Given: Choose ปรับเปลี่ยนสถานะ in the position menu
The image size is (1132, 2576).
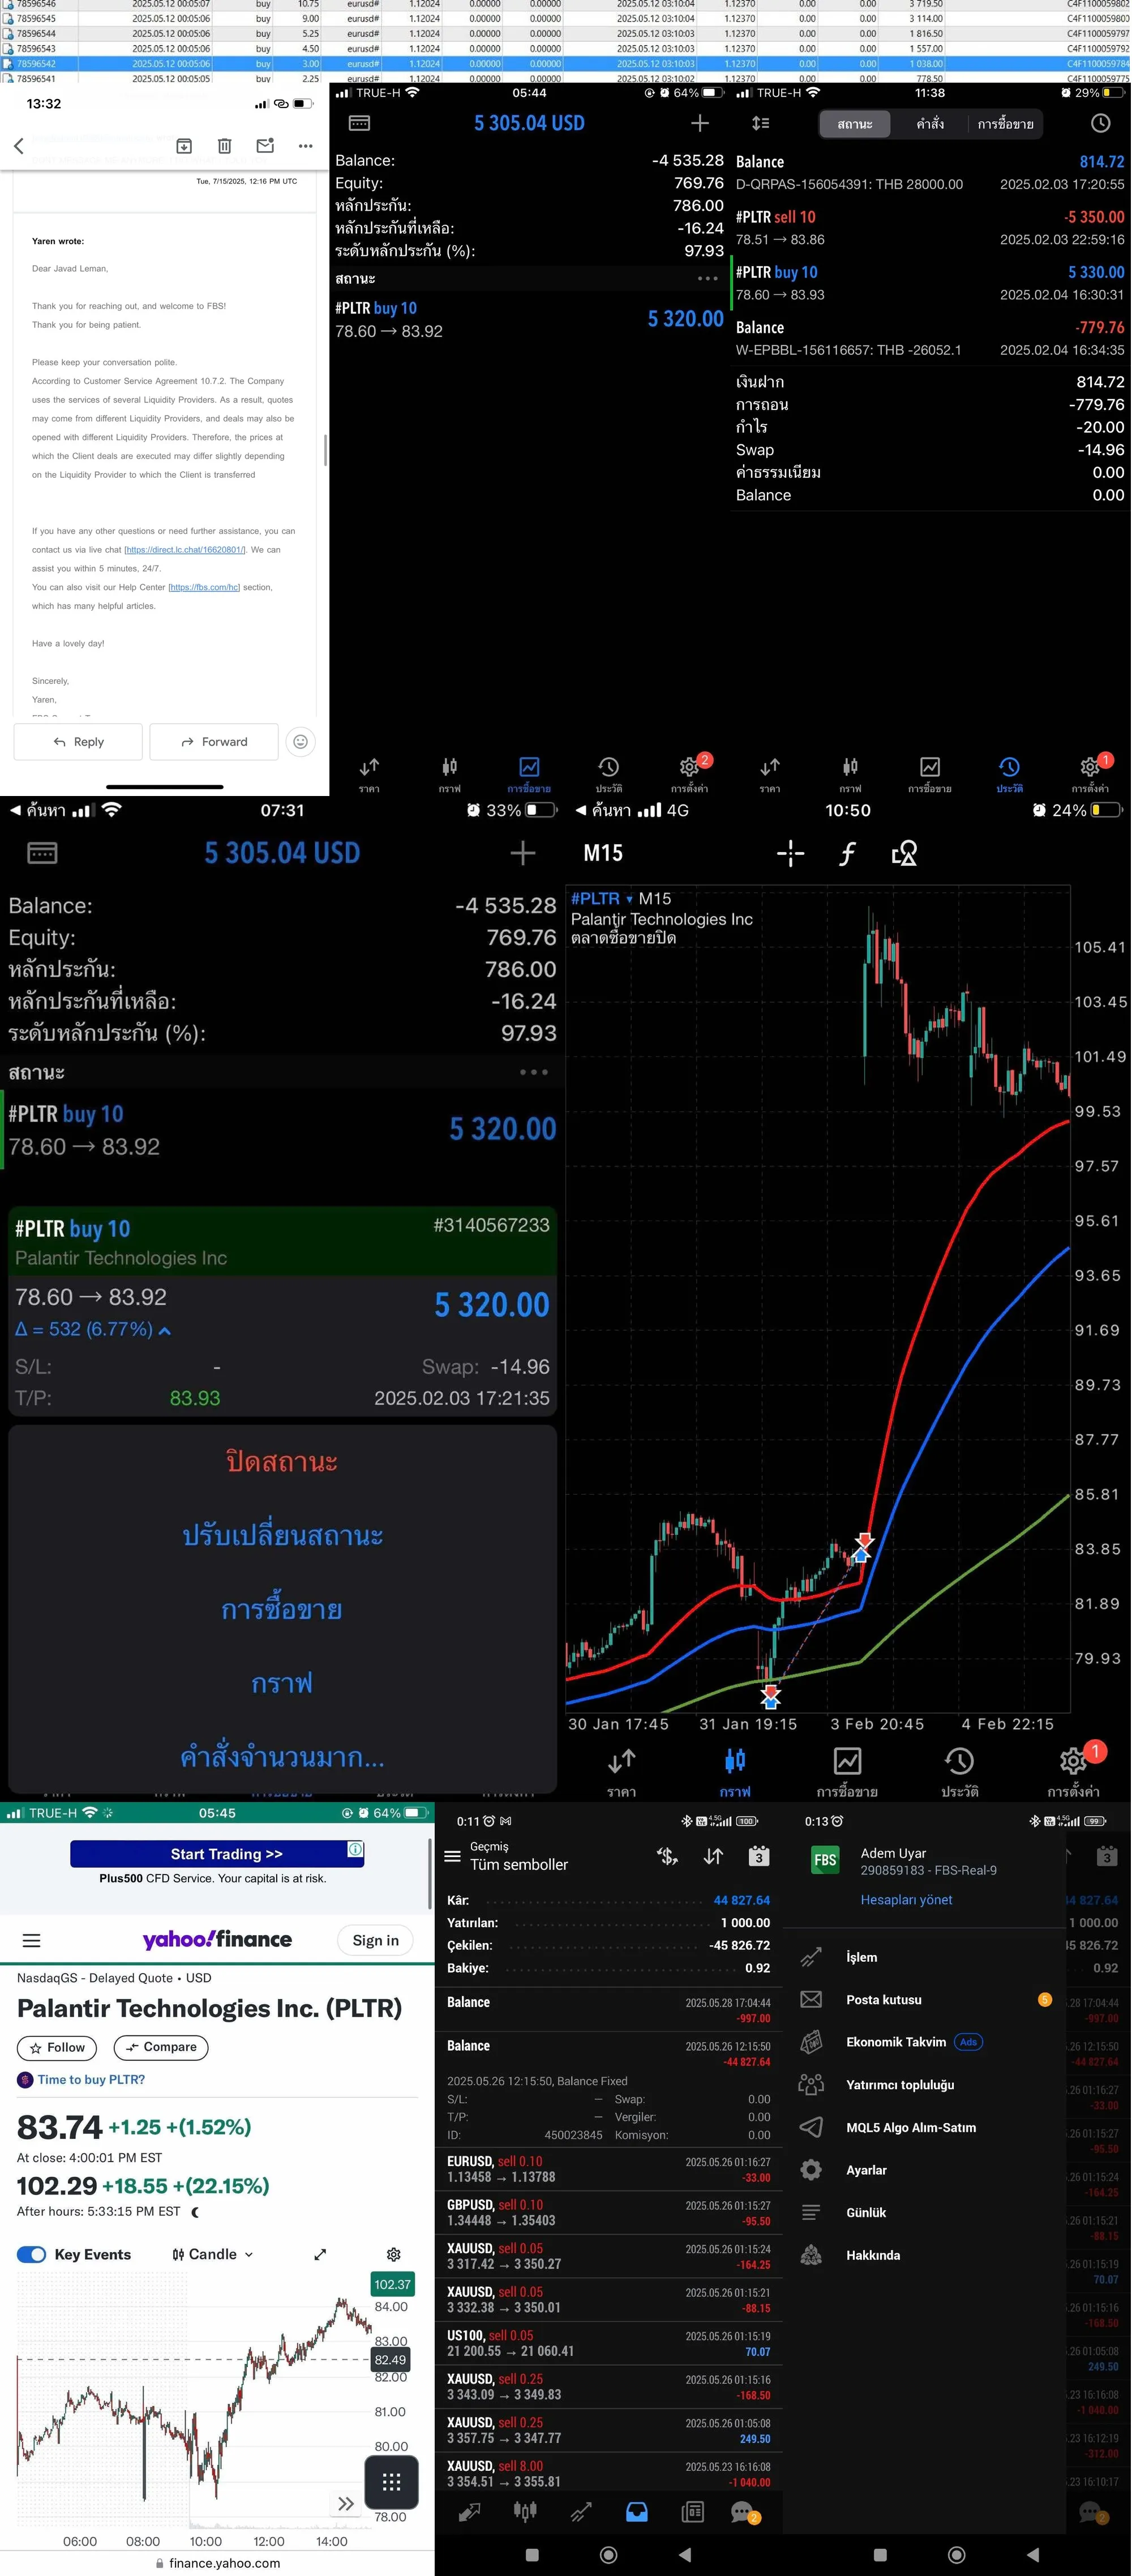Looking at the screenshot, I should pos(282,1535).
